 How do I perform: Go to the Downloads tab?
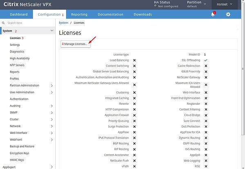point(143,14)
